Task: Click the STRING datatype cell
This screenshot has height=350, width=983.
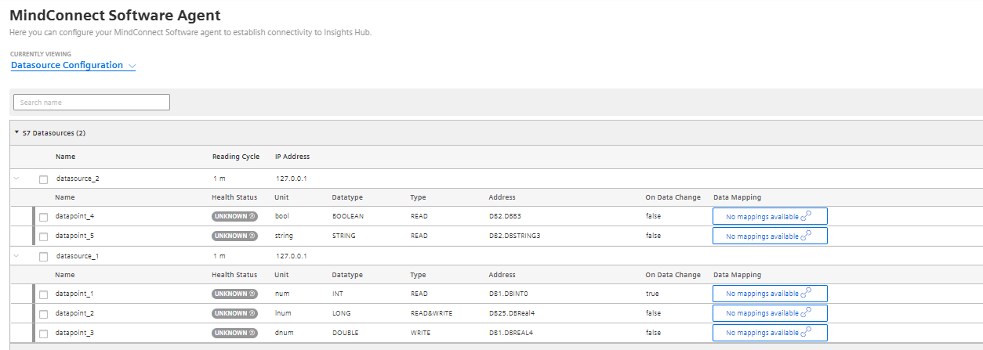Action: 344,236
